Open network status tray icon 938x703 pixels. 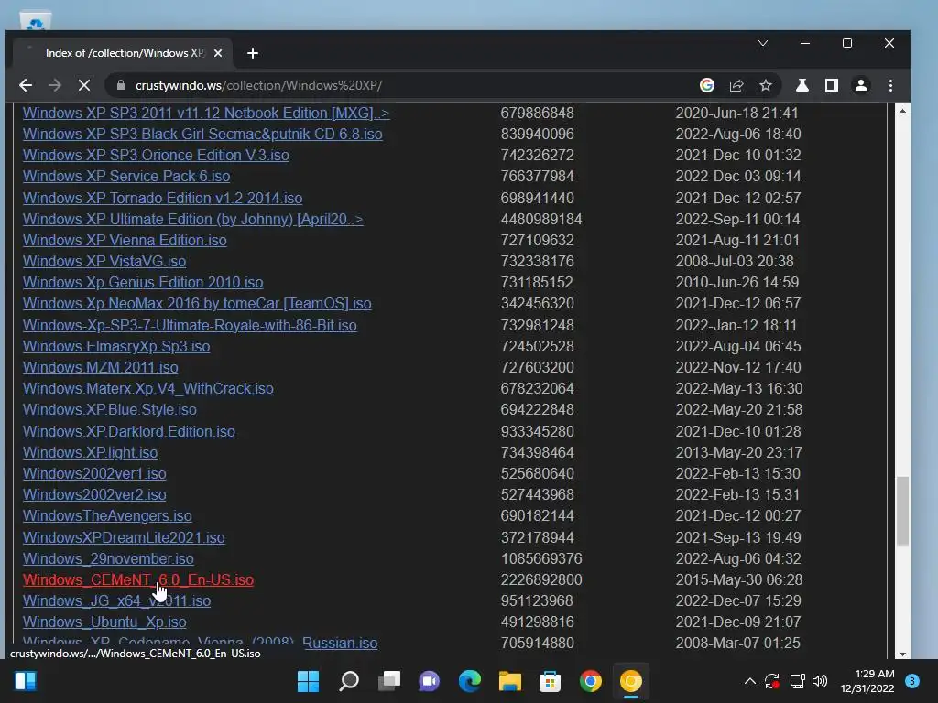[x=797, y=681]
